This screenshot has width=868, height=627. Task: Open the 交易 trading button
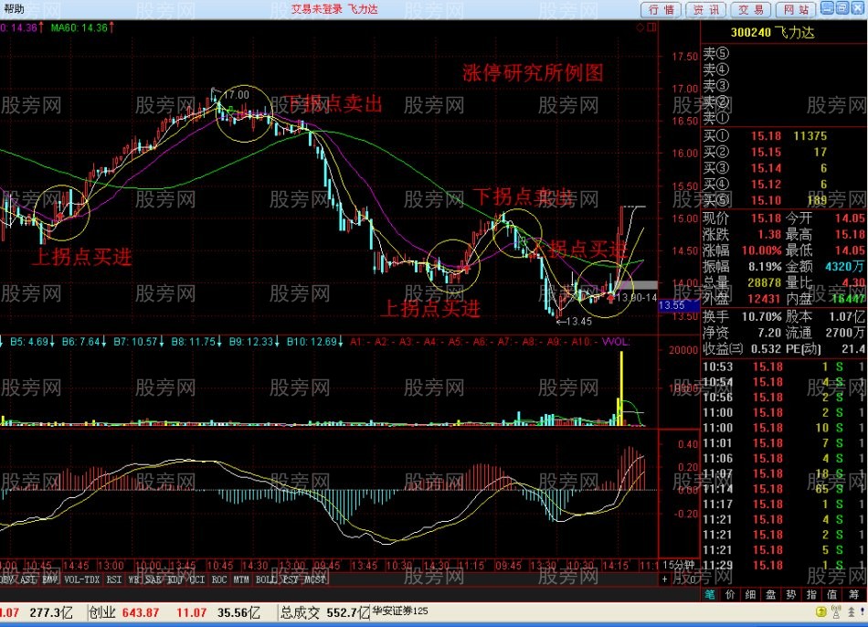(751, 9)
